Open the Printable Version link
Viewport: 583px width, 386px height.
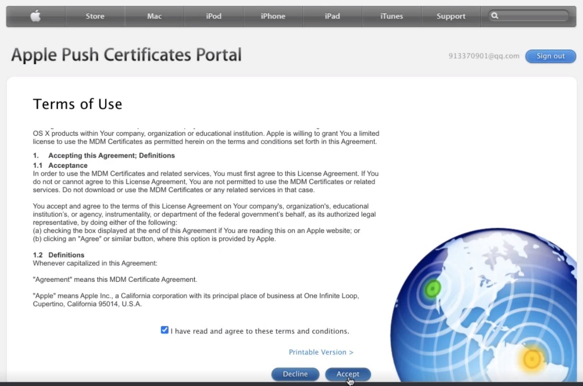click(321, 352)
